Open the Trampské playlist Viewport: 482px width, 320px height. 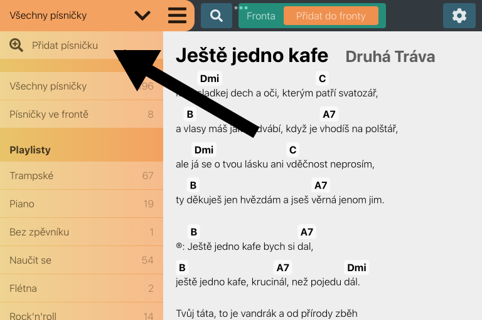click(82, 175)
